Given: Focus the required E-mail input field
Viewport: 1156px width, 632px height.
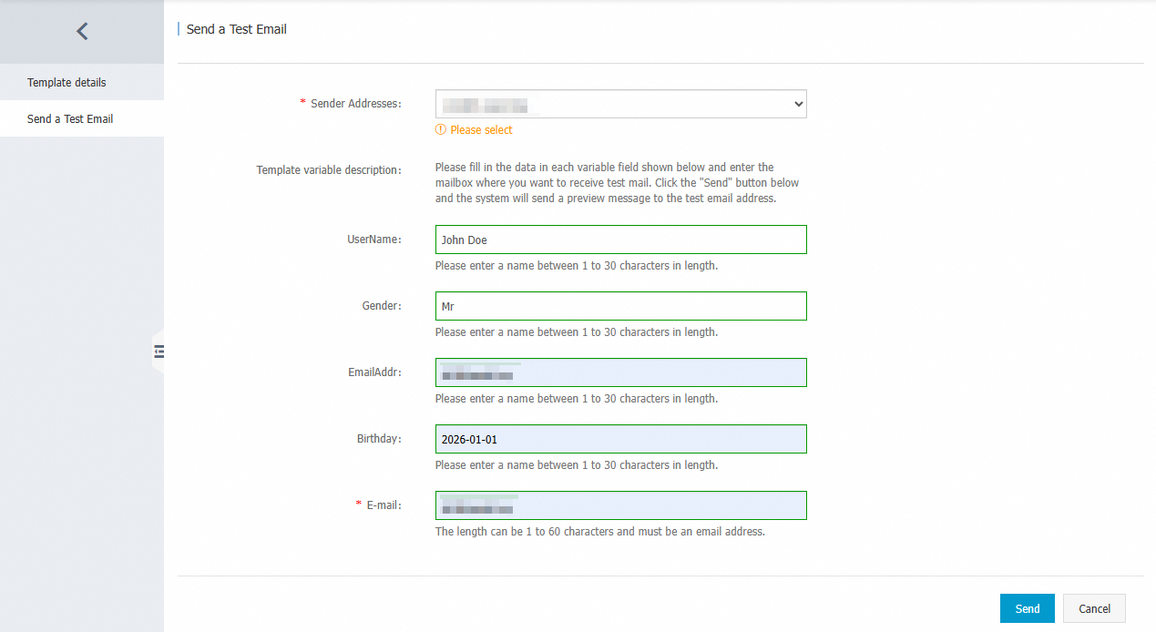Looking at the screenshot, I should [x=621, y=505].
